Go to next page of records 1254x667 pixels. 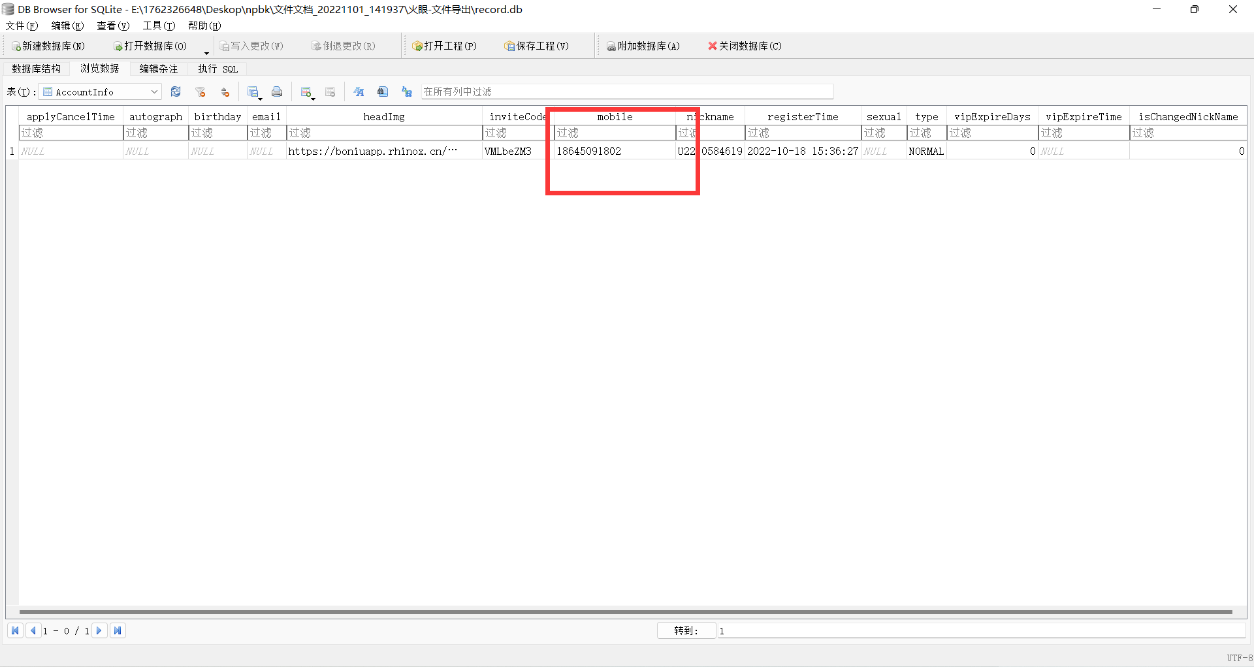(x=99, y=630)
